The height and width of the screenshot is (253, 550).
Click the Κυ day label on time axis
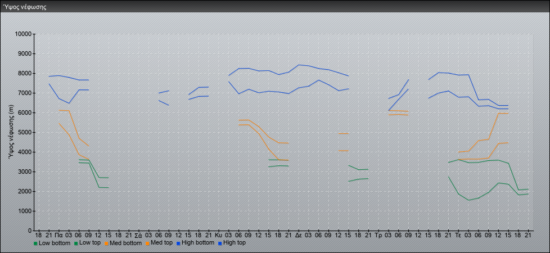[x=218, y=236]
